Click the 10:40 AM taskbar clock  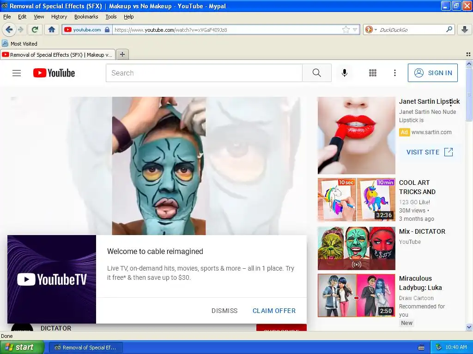pyautogui.click(x=456, y=348)
